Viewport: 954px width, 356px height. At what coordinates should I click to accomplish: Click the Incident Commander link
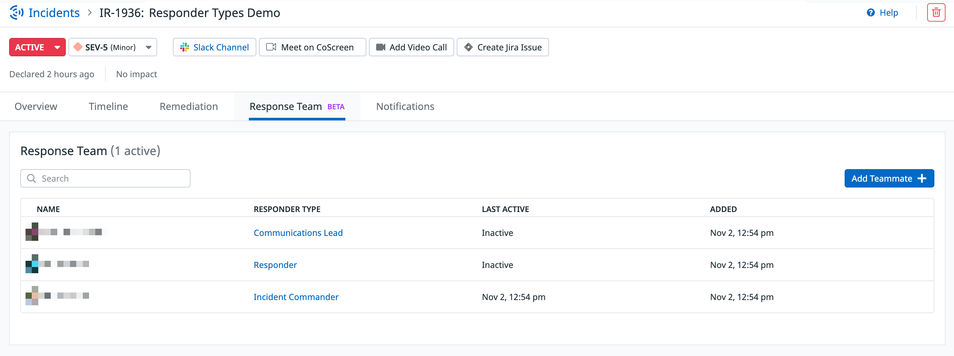[296, 297]
